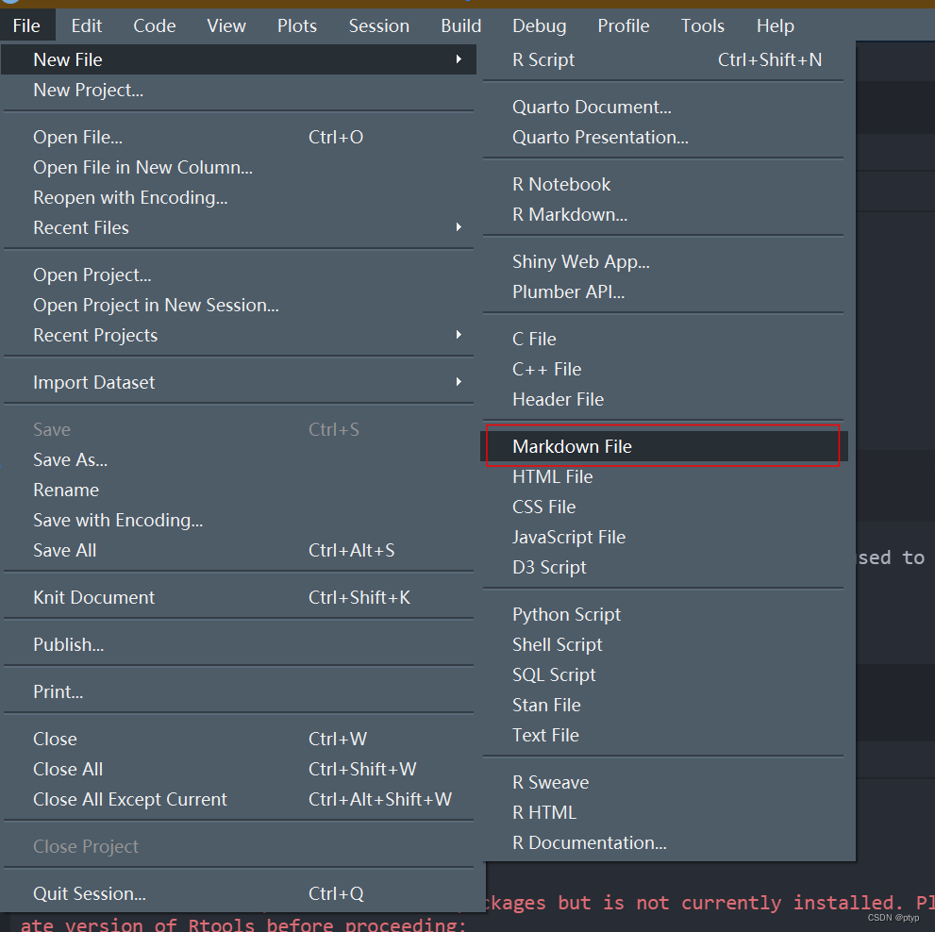Create a new Stan File
Image resolution: width=935 pixels, height=932 pixels.
pyautogui.click(x=663, y=705)
